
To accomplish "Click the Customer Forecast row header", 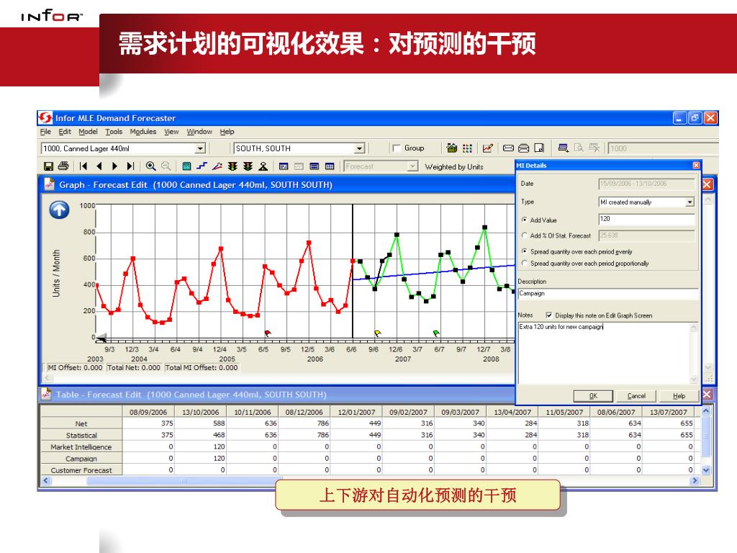I will click(x=81, y=469).
